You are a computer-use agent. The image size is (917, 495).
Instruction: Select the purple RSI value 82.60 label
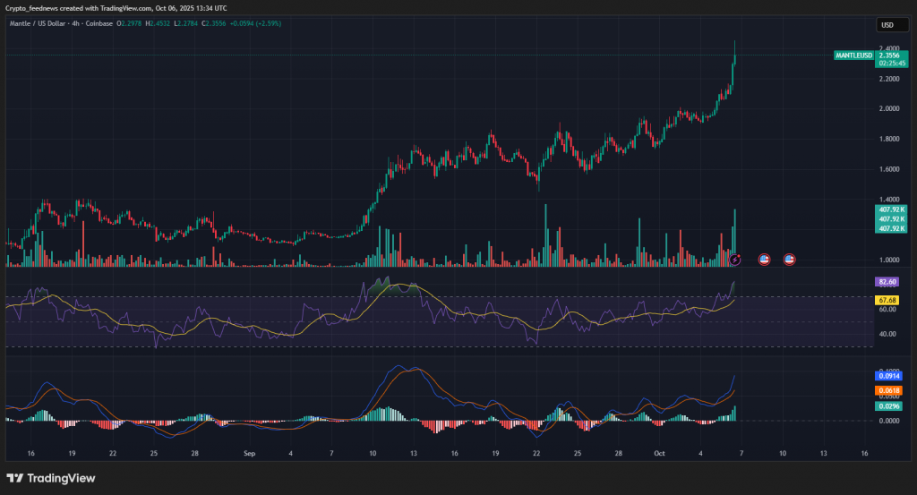coord(888,282)
